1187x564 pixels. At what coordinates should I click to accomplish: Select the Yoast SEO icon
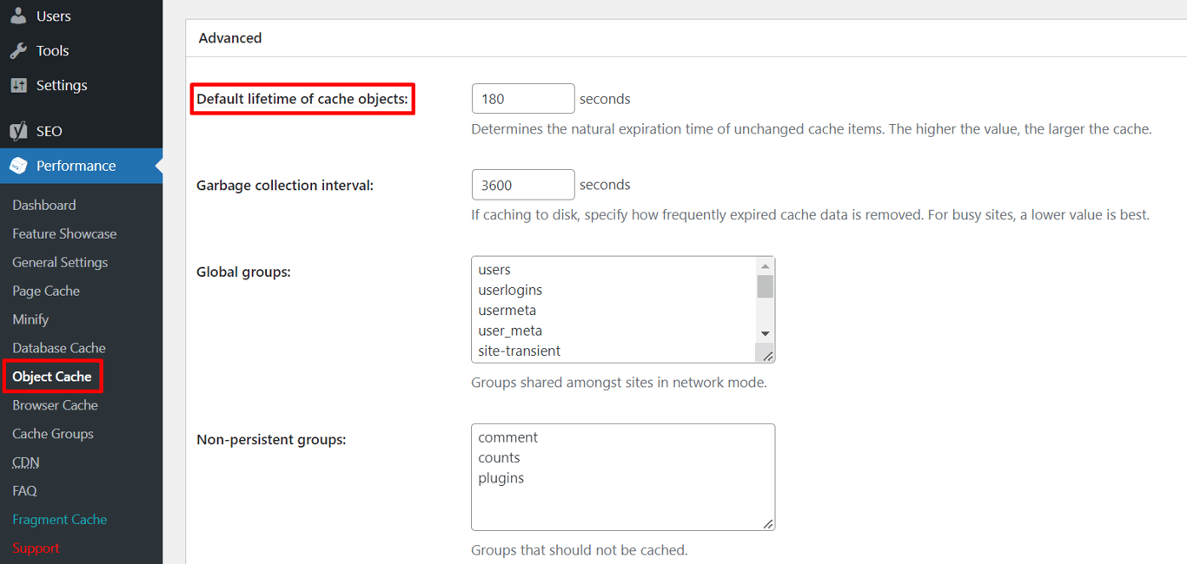pos(19,130)
